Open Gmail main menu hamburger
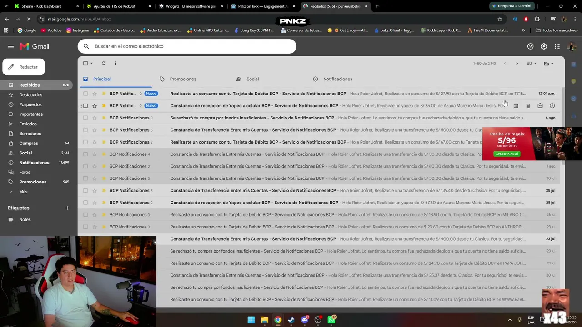The height and width of the screenshot is (327, 582). tap(11, 46)
